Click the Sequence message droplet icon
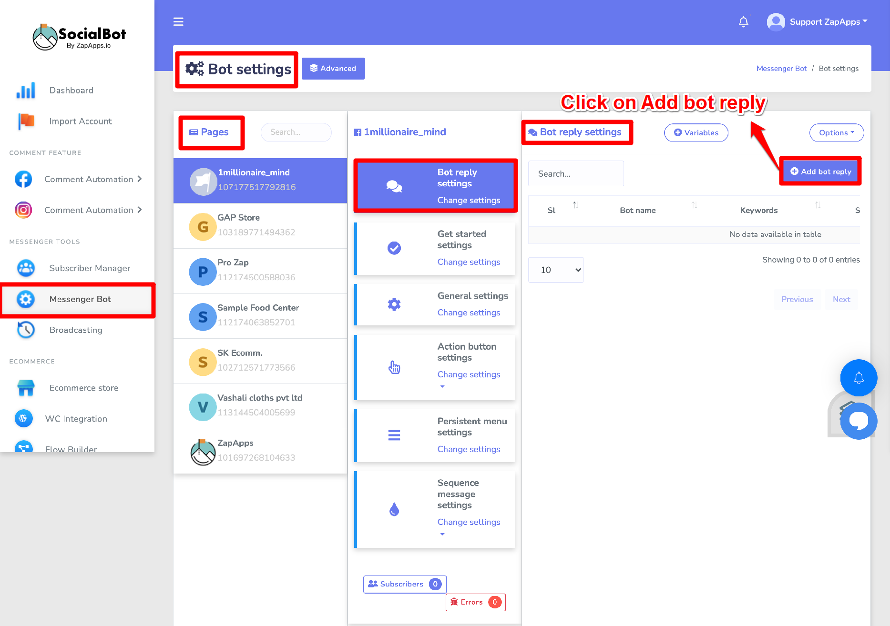Viewport: 890px width, 626px height. tap(394, 510)
